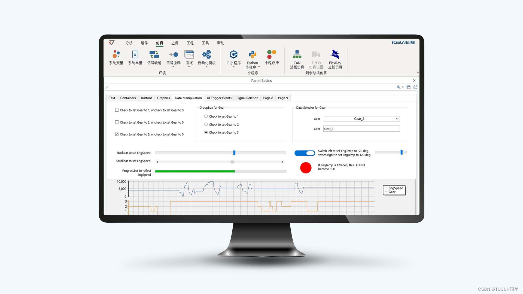Open the 分析 menu
This screenshot has height=294, width=523.
click(x=129, y=43)
